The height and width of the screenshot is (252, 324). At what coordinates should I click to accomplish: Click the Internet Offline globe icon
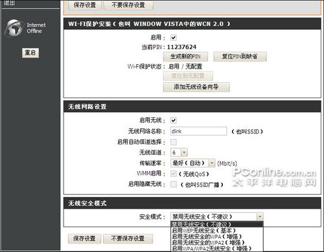click(x=14, y=28)
